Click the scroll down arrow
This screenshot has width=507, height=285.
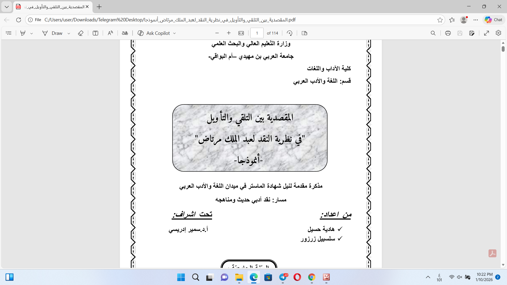pyautogui.click(x=503, y=265)
